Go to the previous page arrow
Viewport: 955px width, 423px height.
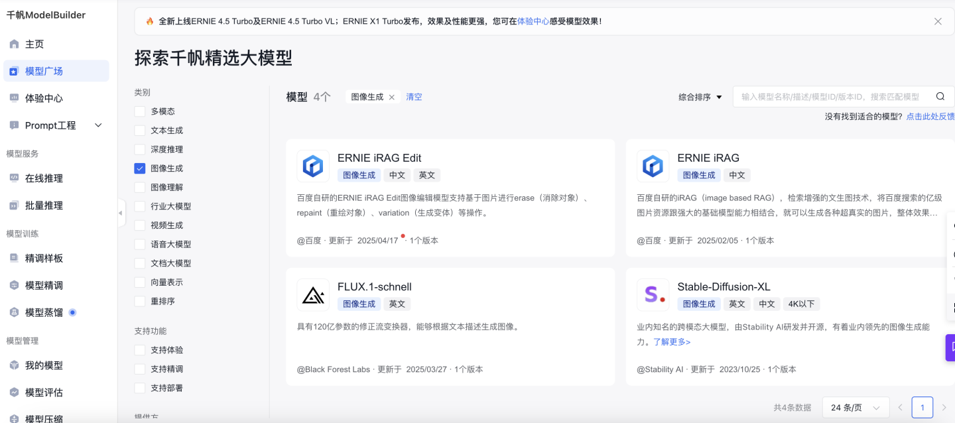coord(900,407)
